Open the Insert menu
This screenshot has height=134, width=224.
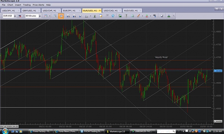18,5
